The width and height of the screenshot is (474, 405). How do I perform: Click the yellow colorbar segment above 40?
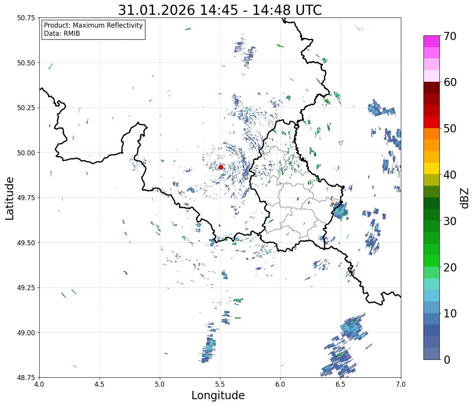(x=432, y=169)
